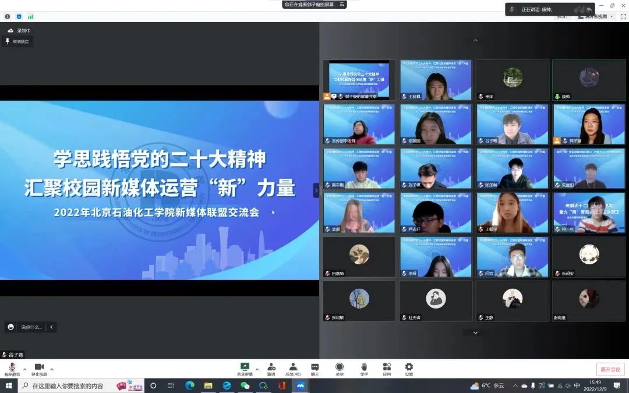
Task: Click 取消锁定 to unpin the video
Action: click(x=17, y=41)
